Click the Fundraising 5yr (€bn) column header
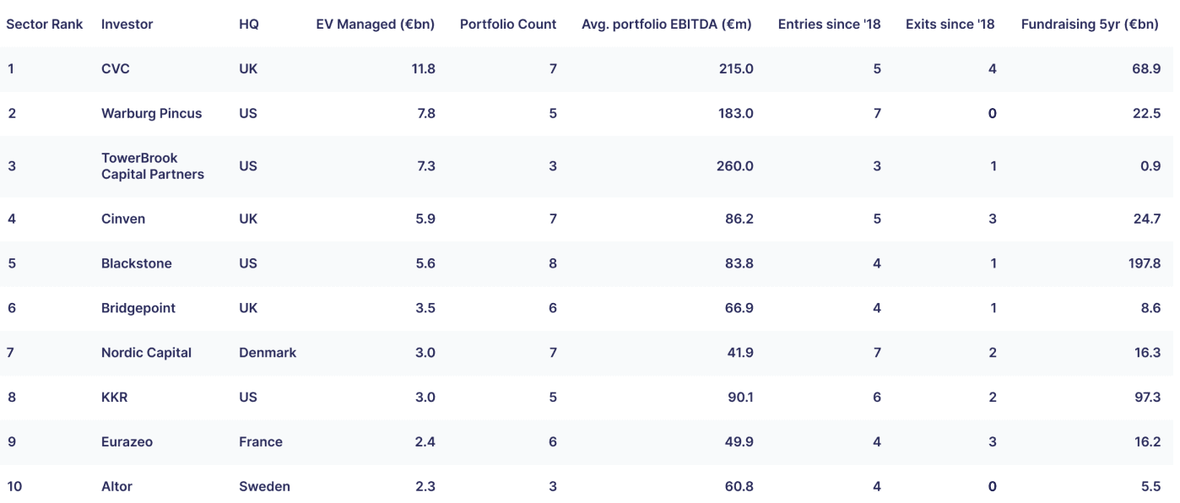This screenshot has width=1180, height=503. pos(1090,24)
